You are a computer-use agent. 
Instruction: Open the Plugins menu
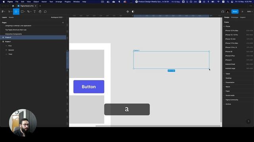coord(67,2)
